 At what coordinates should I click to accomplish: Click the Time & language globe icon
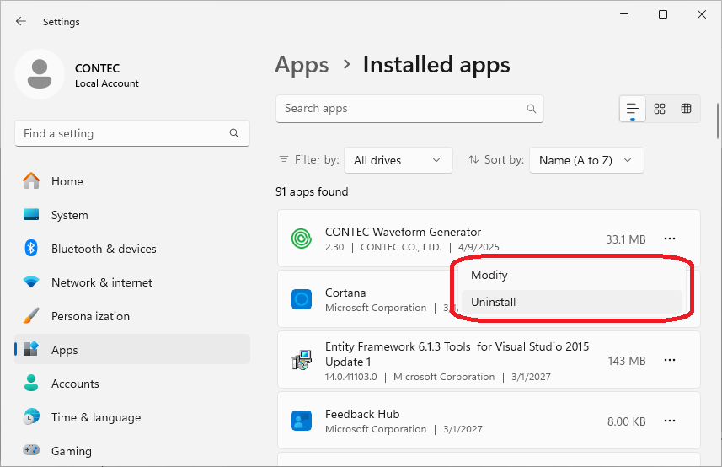(31, 416)
